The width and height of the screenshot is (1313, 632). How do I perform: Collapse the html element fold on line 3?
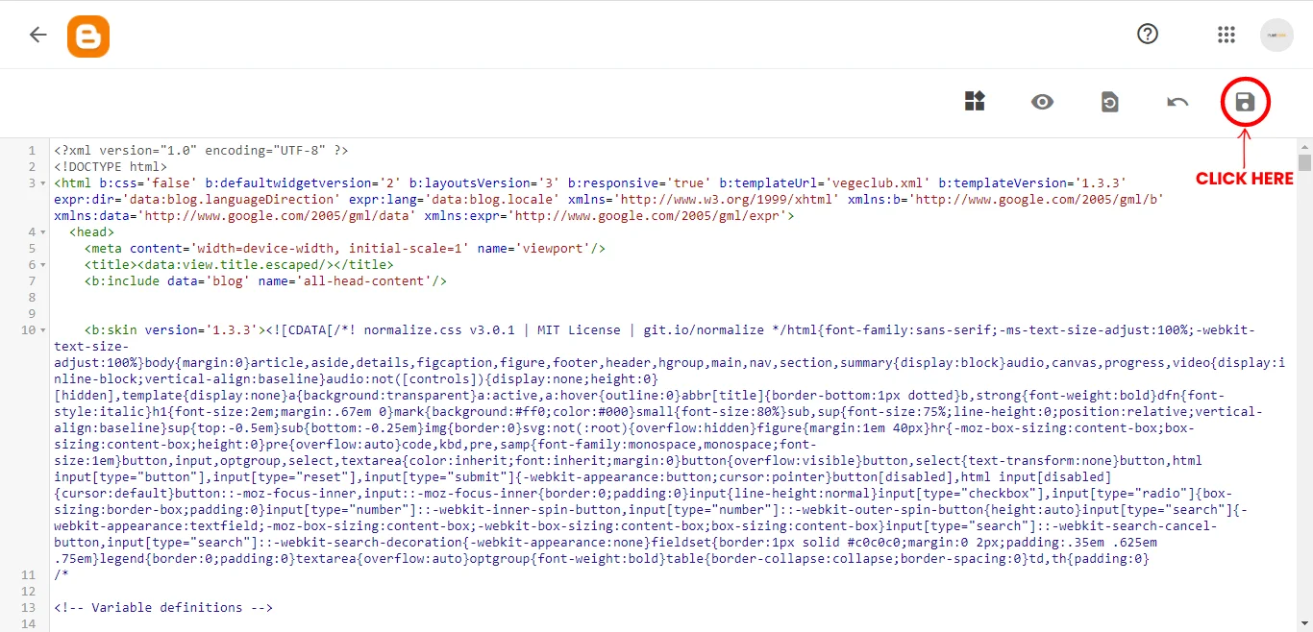[x=42, y=182]
